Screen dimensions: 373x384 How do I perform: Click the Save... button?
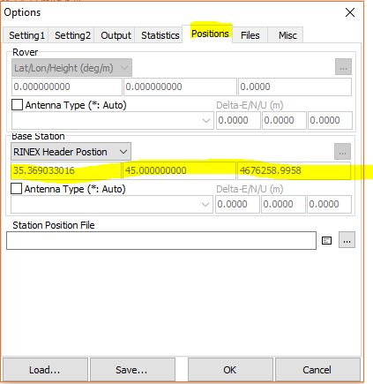point(132,370)
